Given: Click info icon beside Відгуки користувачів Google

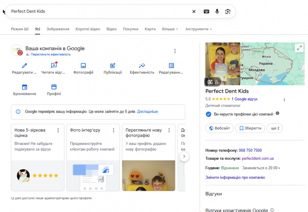Looking at the screenshot, I should [x=272, y=210].
